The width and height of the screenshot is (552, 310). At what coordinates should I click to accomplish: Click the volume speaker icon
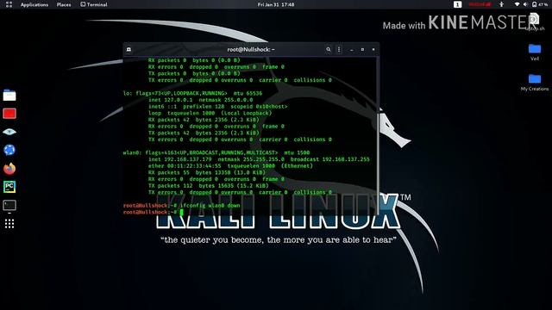tap(525, 4)
